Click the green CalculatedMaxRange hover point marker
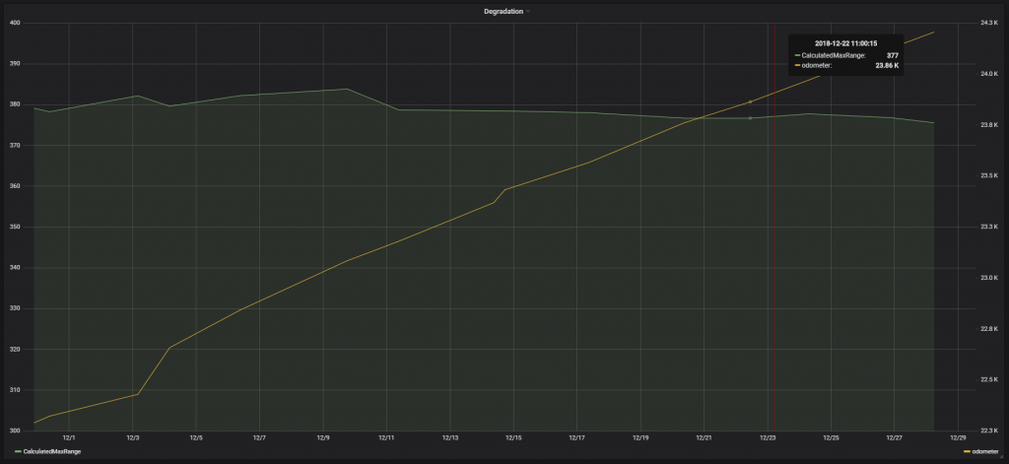Viewport: 1009px width, 464px height. 751,118
